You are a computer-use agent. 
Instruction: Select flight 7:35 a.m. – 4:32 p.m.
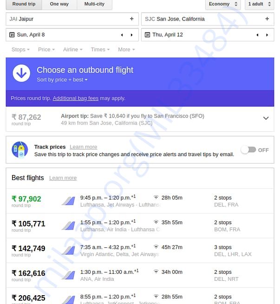click(108, 247)
